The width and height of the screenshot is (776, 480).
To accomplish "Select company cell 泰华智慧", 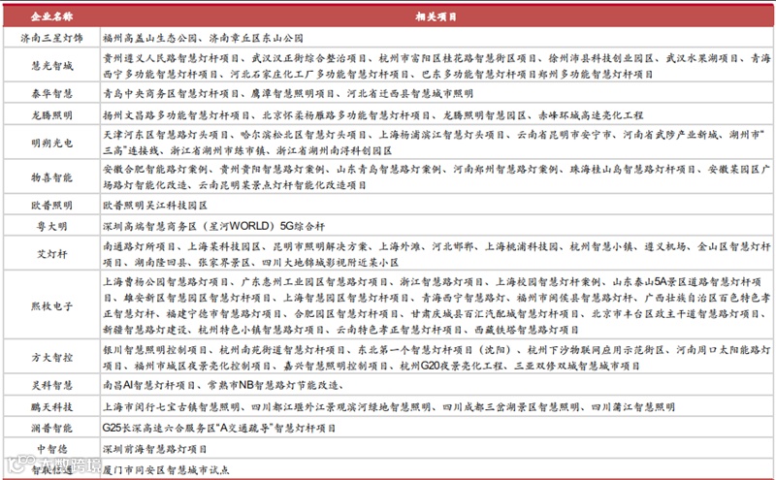I will (x=51, y=93).
